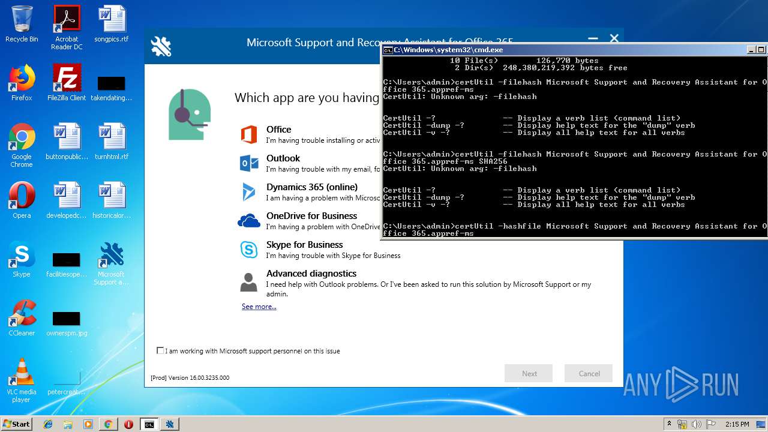This screenshot has width=768, height=432.
Task: Select the Skype for Business icon
Action: pyautogui.click(x=249, y=250)
